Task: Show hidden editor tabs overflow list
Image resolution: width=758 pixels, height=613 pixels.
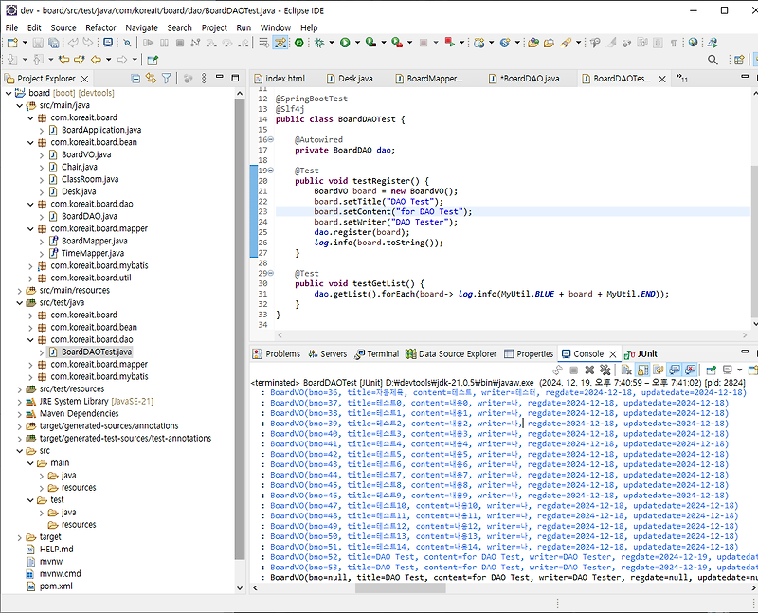Action: click(680, 79)
